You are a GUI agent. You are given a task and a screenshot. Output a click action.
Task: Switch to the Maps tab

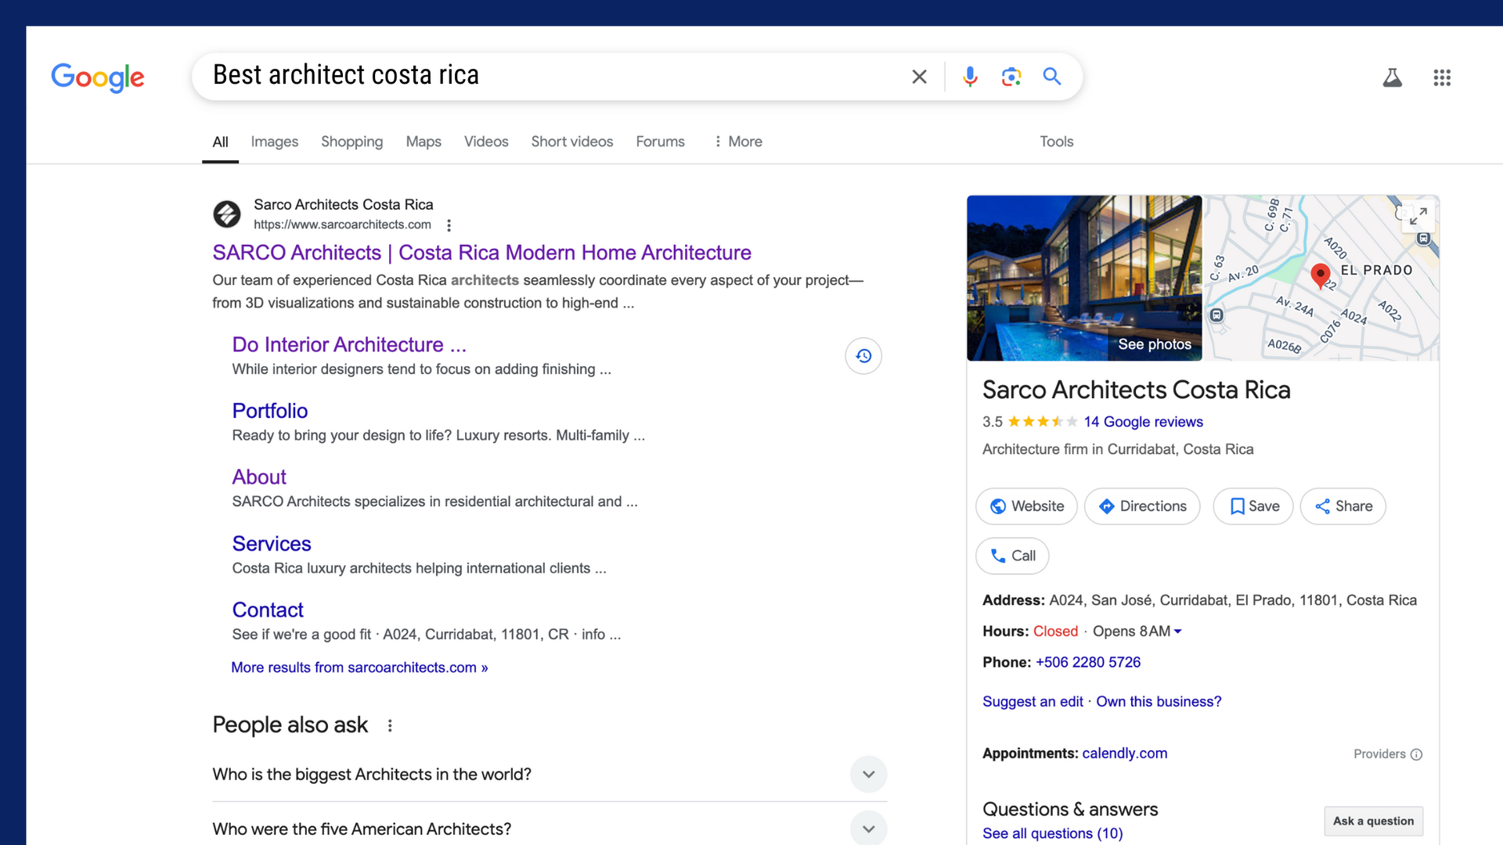click(x=424, y=142)
